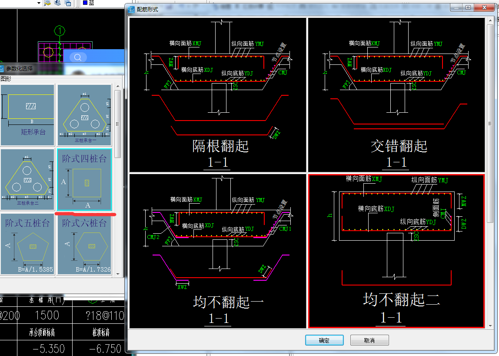Select the 均不翻起一 rebar form thumbnail
This screenshot has width=499, height=356.
click(x=218, y=251)
